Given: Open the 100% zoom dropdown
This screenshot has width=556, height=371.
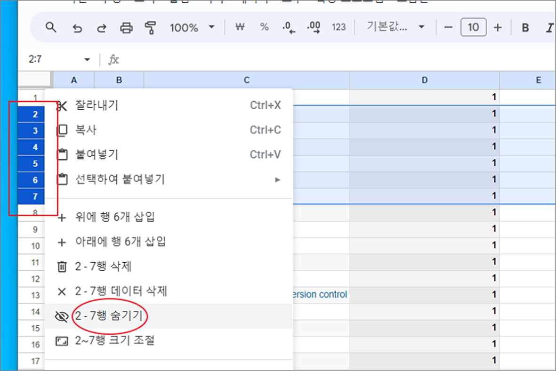Looking at the screenshot, I should coord(192,27).
